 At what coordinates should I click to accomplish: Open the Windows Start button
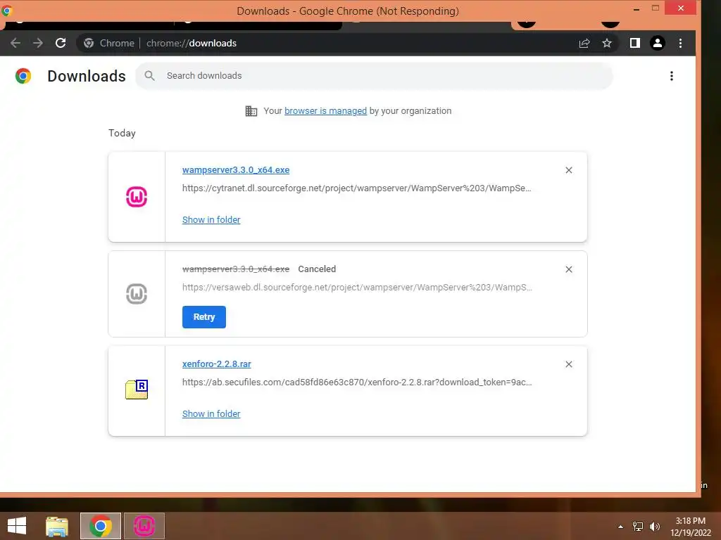pyautogui.click(x=17, y=526)
